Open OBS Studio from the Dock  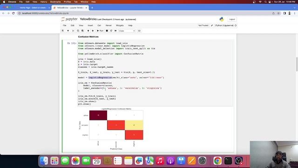click(238, 161)
